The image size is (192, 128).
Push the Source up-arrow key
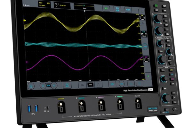pyautogui.click(x=170, y=58)
